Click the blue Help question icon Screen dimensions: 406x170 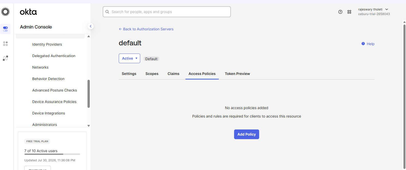363,44
